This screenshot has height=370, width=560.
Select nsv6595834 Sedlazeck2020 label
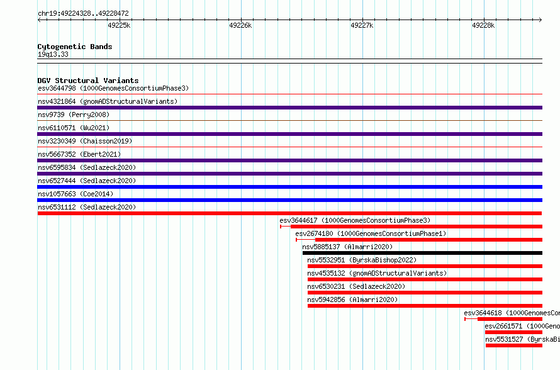coord(87,167)
